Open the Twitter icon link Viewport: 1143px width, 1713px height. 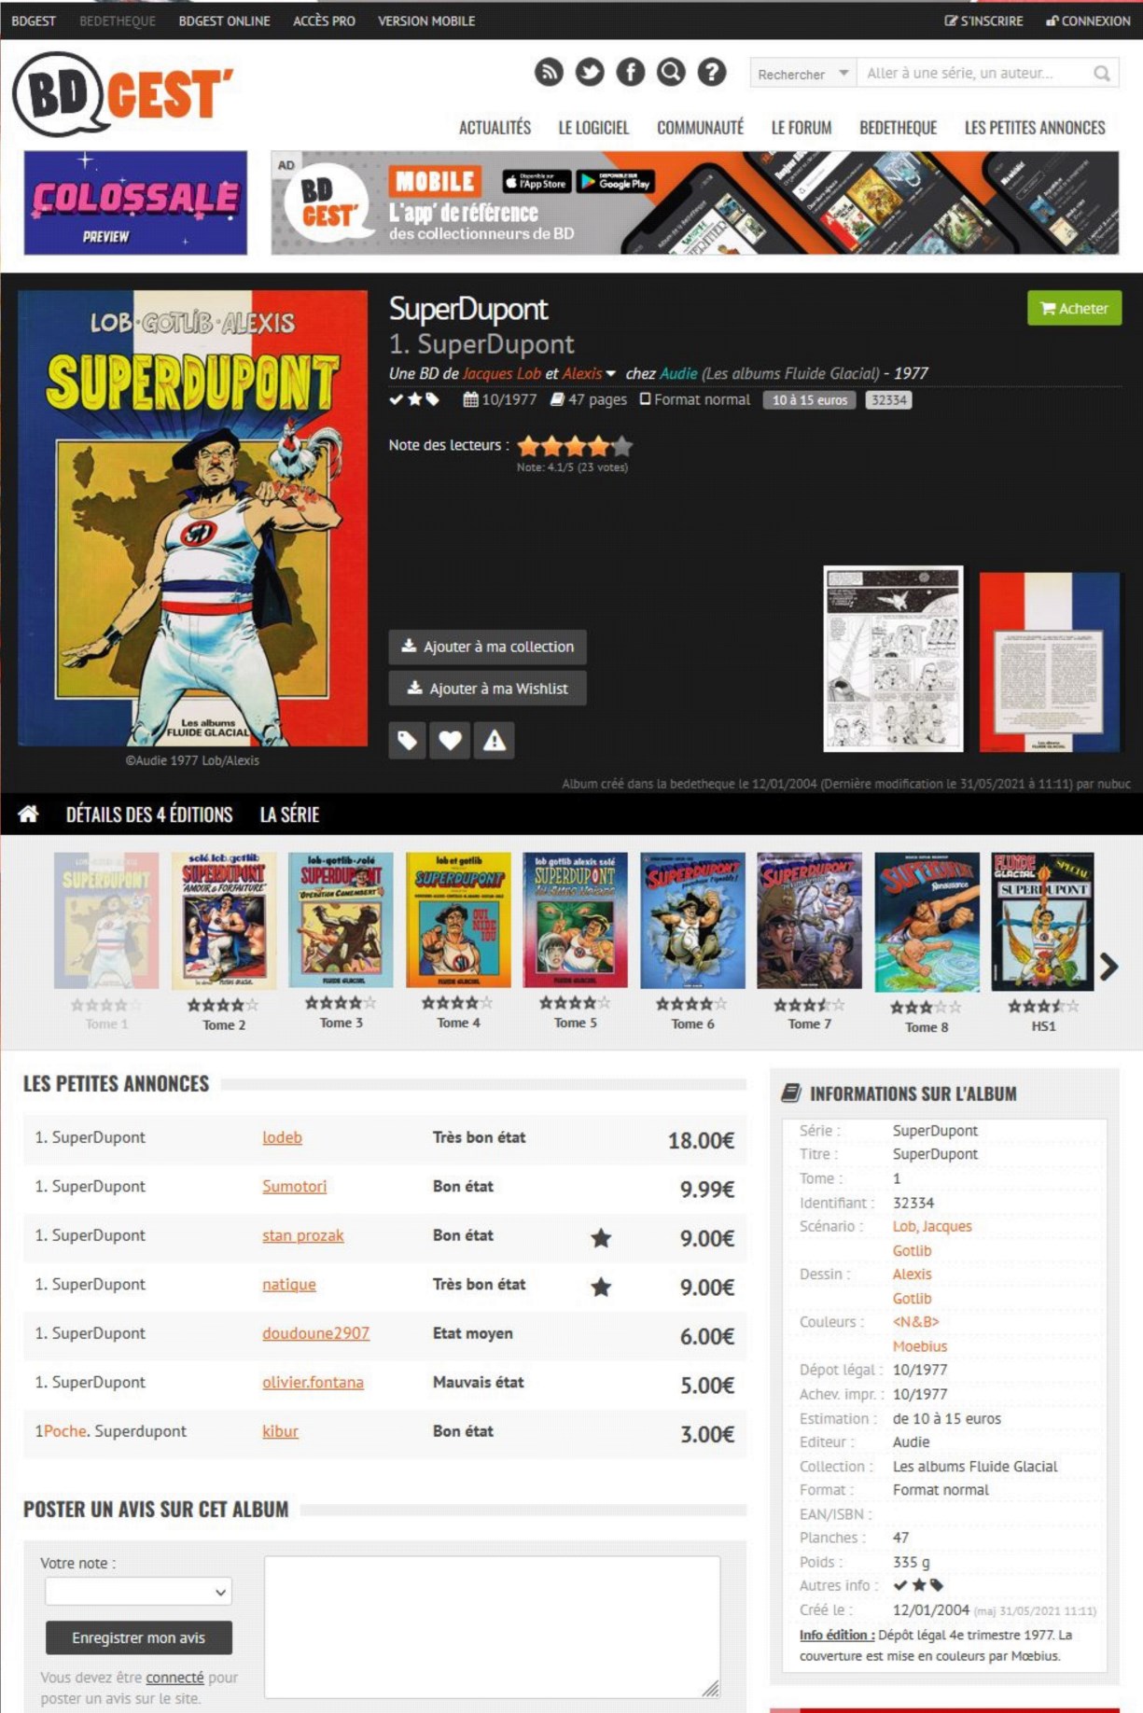click(x=589, y=72)
